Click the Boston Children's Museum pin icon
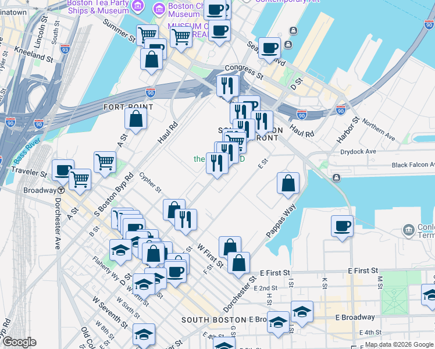The image size is (435, 349). (159, 9)
